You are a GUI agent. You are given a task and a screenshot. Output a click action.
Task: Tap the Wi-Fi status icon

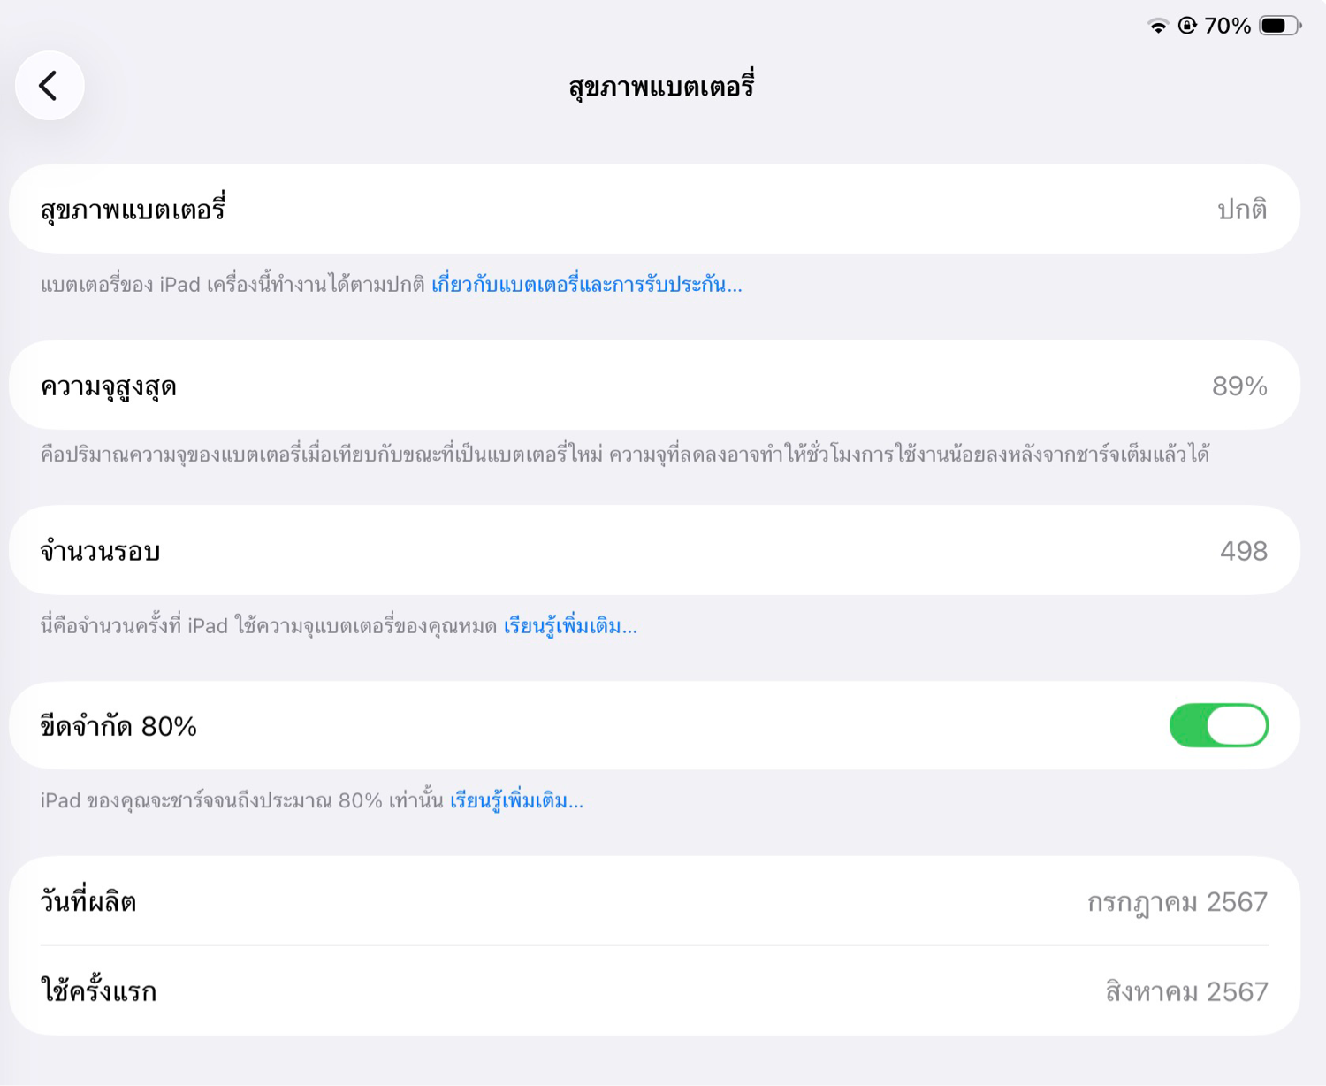click(x=1157, y=26)
